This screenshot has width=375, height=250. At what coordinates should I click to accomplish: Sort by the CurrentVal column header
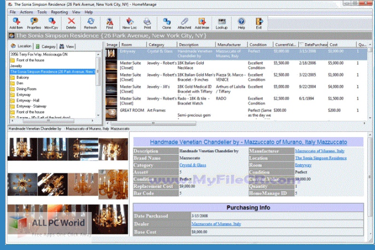[286, 44]
